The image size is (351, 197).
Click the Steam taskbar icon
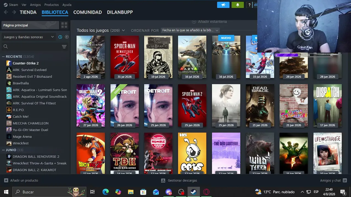point(194,192)
